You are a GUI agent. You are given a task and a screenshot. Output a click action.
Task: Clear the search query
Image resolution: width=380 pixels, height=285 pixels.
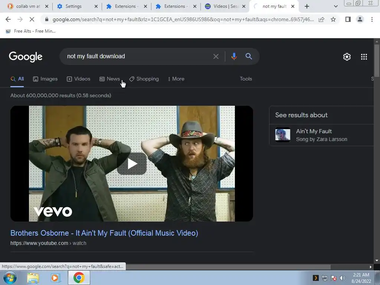216,56
